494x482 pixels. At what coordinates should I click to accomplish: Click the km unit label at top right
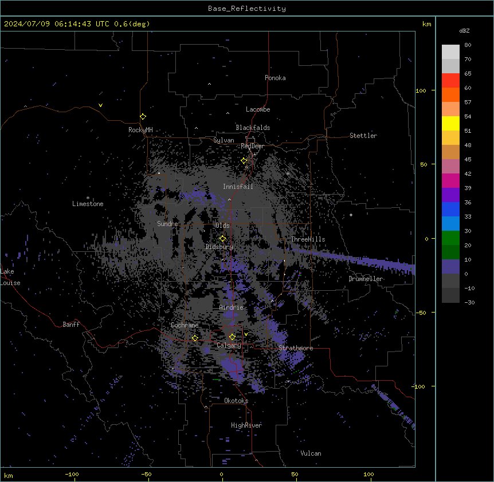point(426,24)
